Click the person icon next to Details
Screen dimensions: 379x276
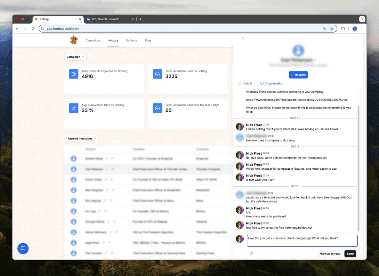240,83
